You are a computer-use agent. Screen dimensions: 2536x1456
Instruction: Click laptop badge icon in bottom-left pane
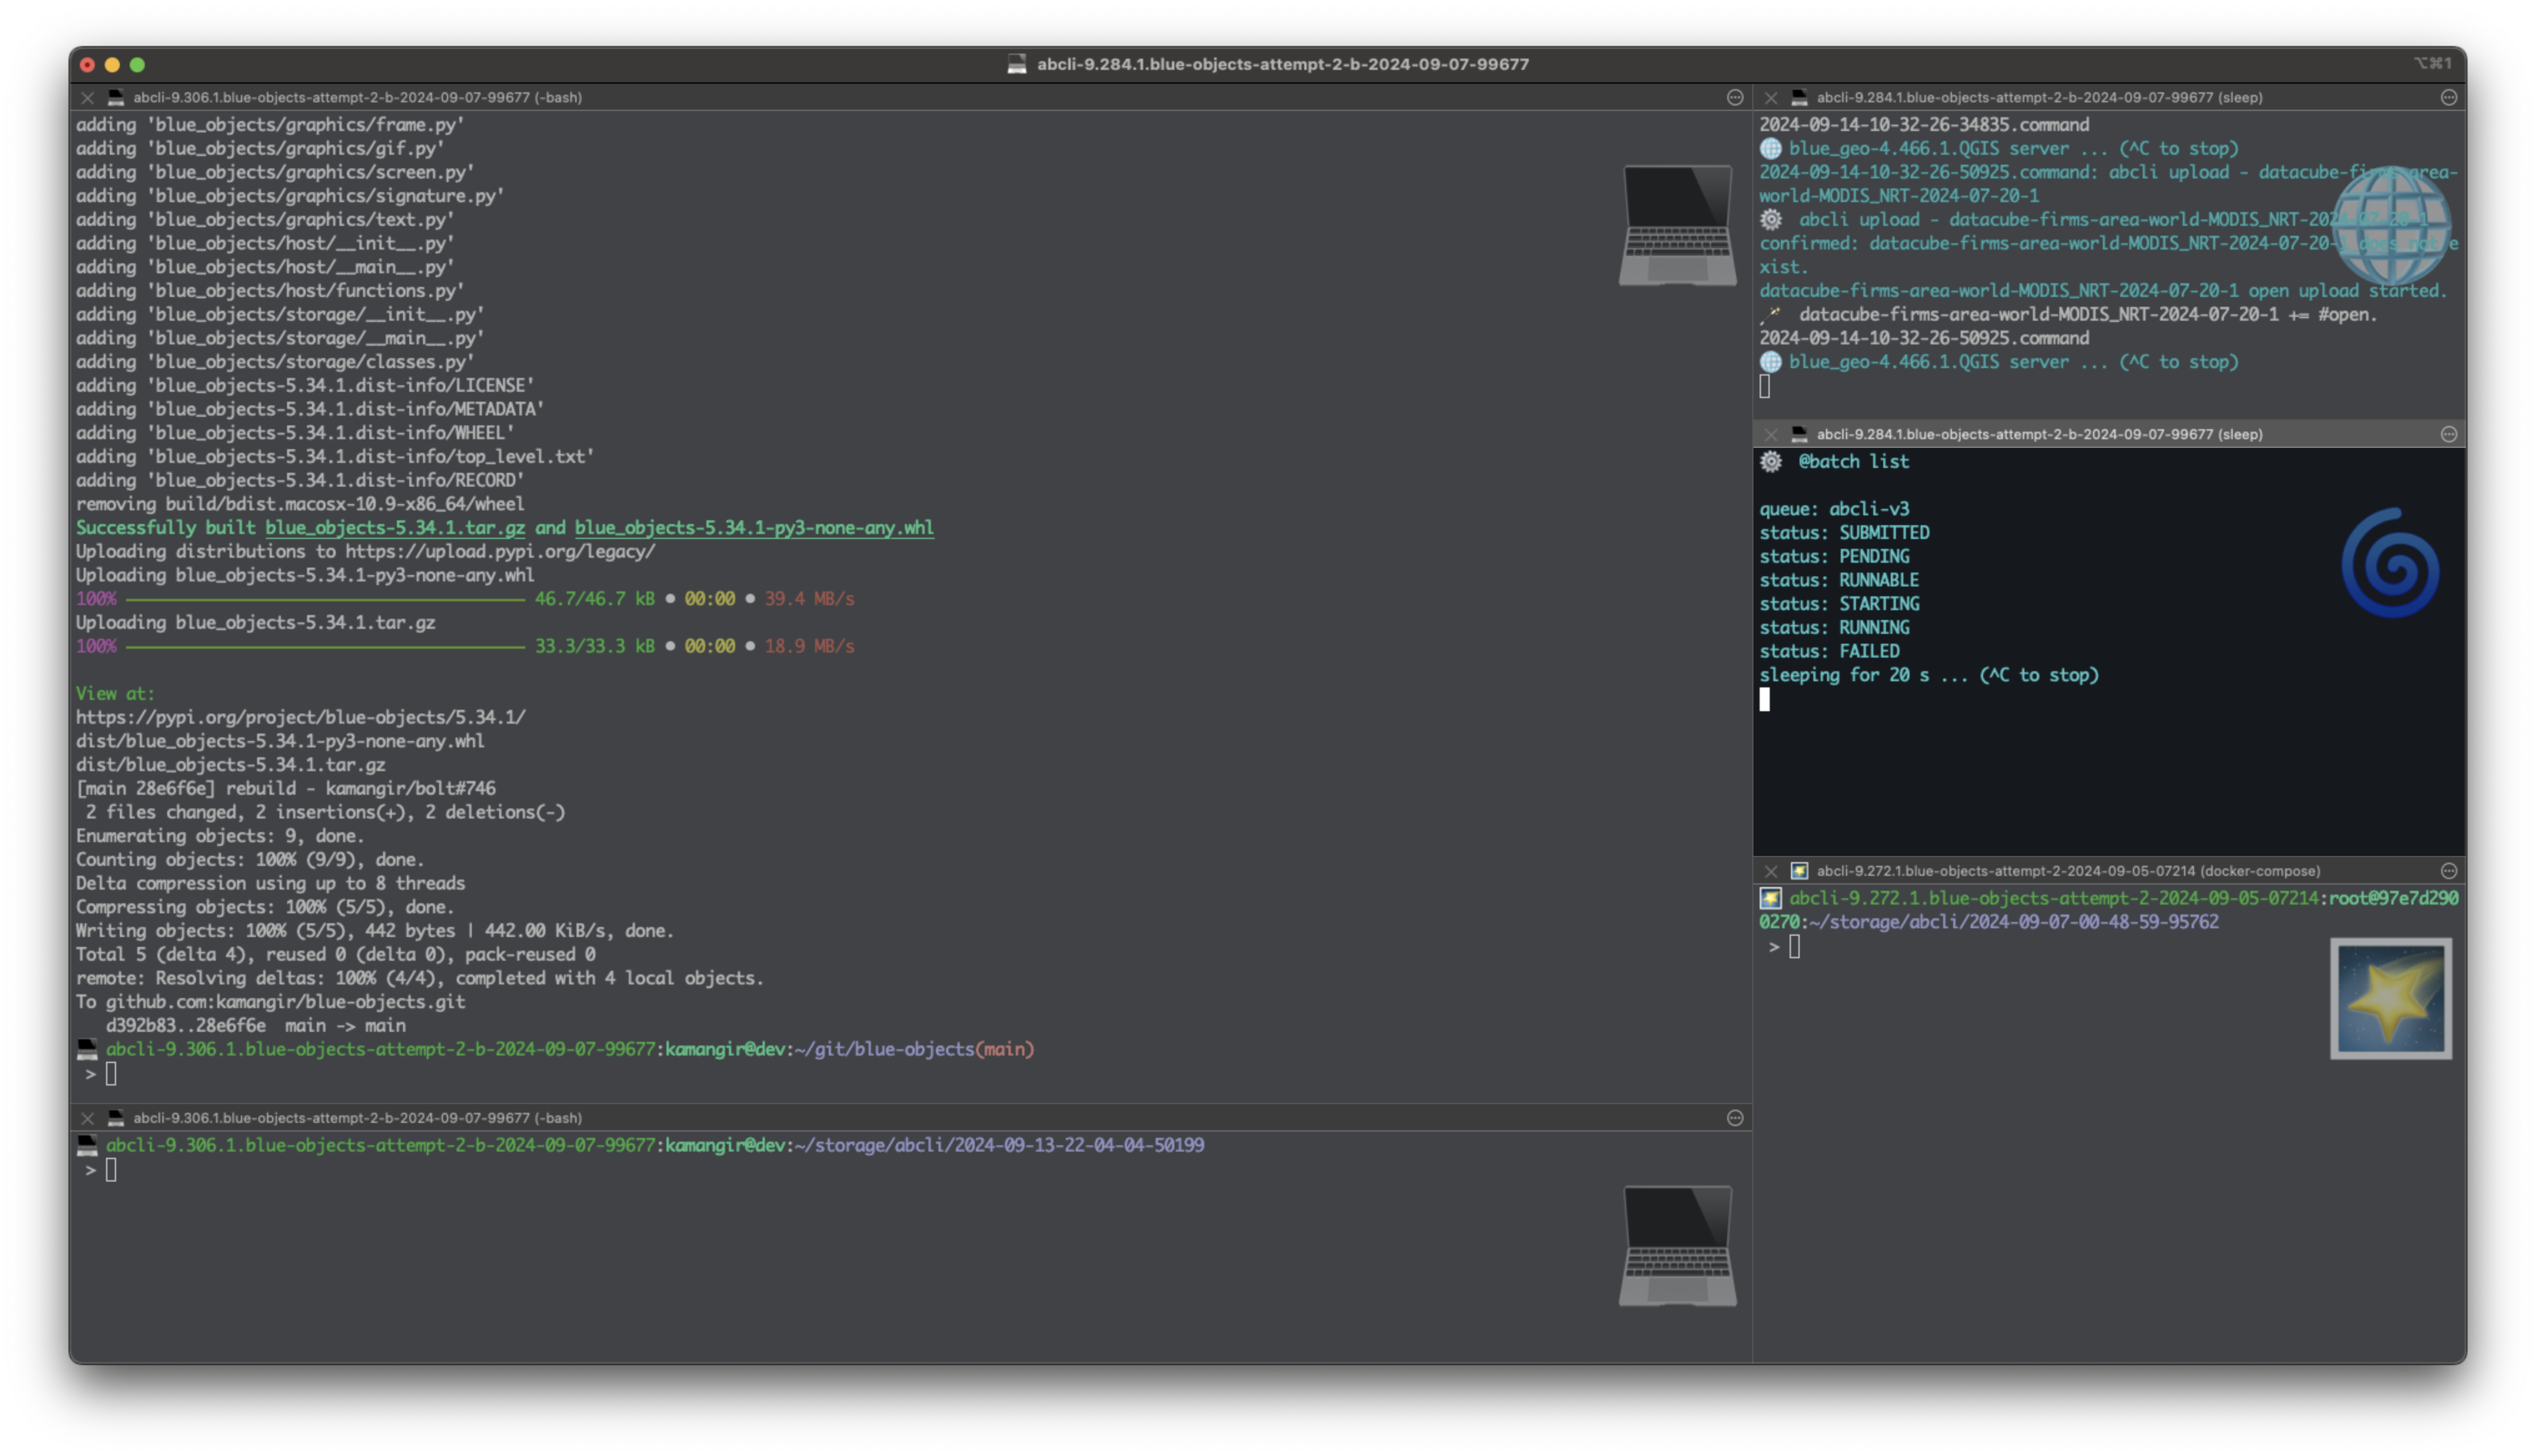(x=1677, y=1246)
